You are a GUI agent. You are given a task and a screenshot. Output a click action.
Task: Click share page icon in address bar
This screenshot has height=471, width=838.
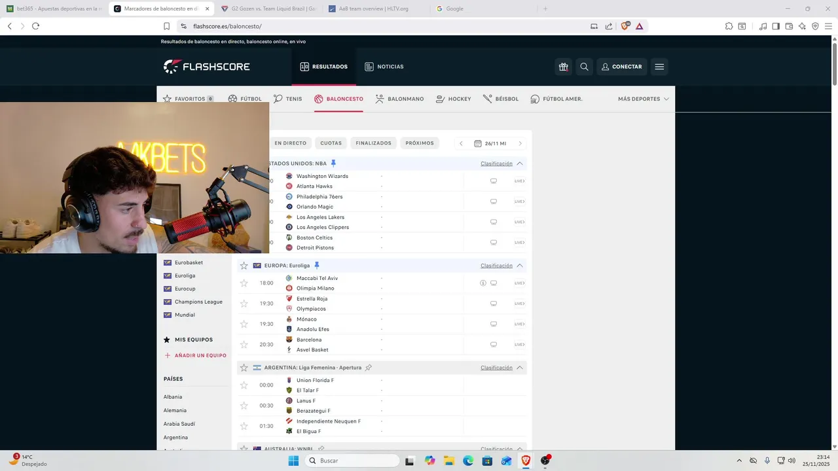point(609,26)
